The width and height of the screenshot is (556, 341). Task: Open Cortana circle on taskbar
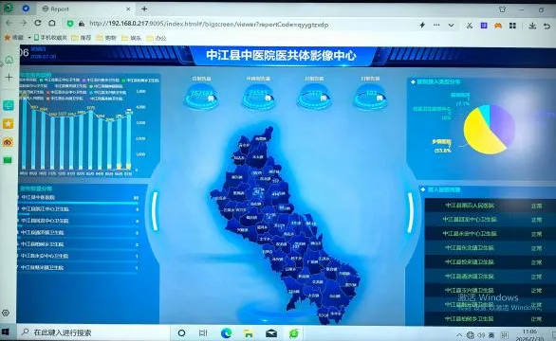pos(181,332)
